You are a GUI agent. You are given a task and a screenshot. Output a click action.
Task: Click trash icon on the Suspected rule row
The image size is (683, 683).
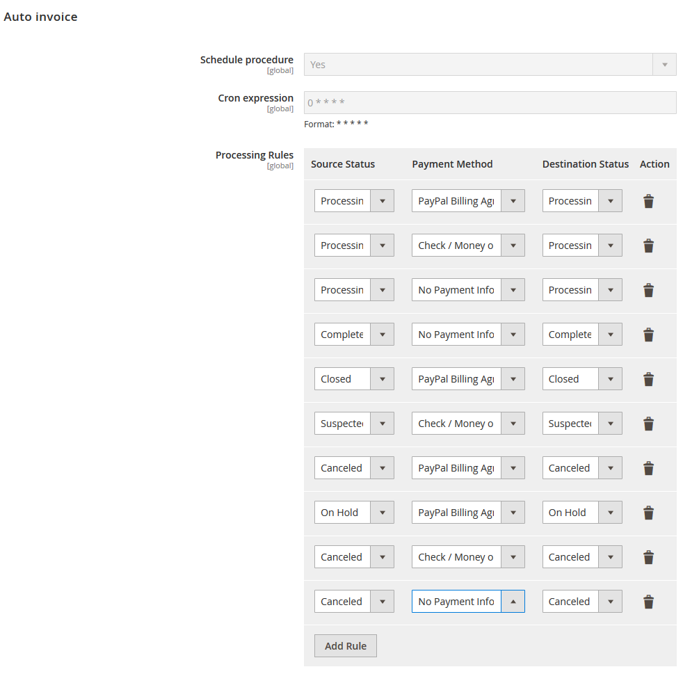point(648,424)
